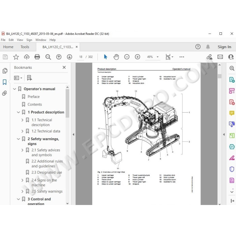Image resolution: width=236 pixels, height=236 pixels.
Task: Toggle Bookmarks panel icon in sidebar
Action: (x=5, y=82)
